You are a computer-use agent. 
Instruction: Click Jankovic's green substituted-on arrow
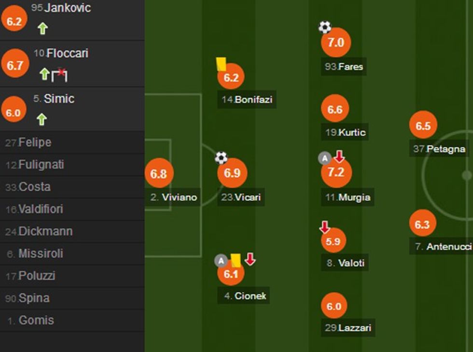(42, 29)
